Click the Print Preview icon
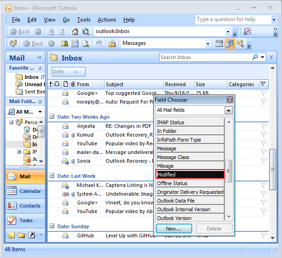 [x=86, y=44]
